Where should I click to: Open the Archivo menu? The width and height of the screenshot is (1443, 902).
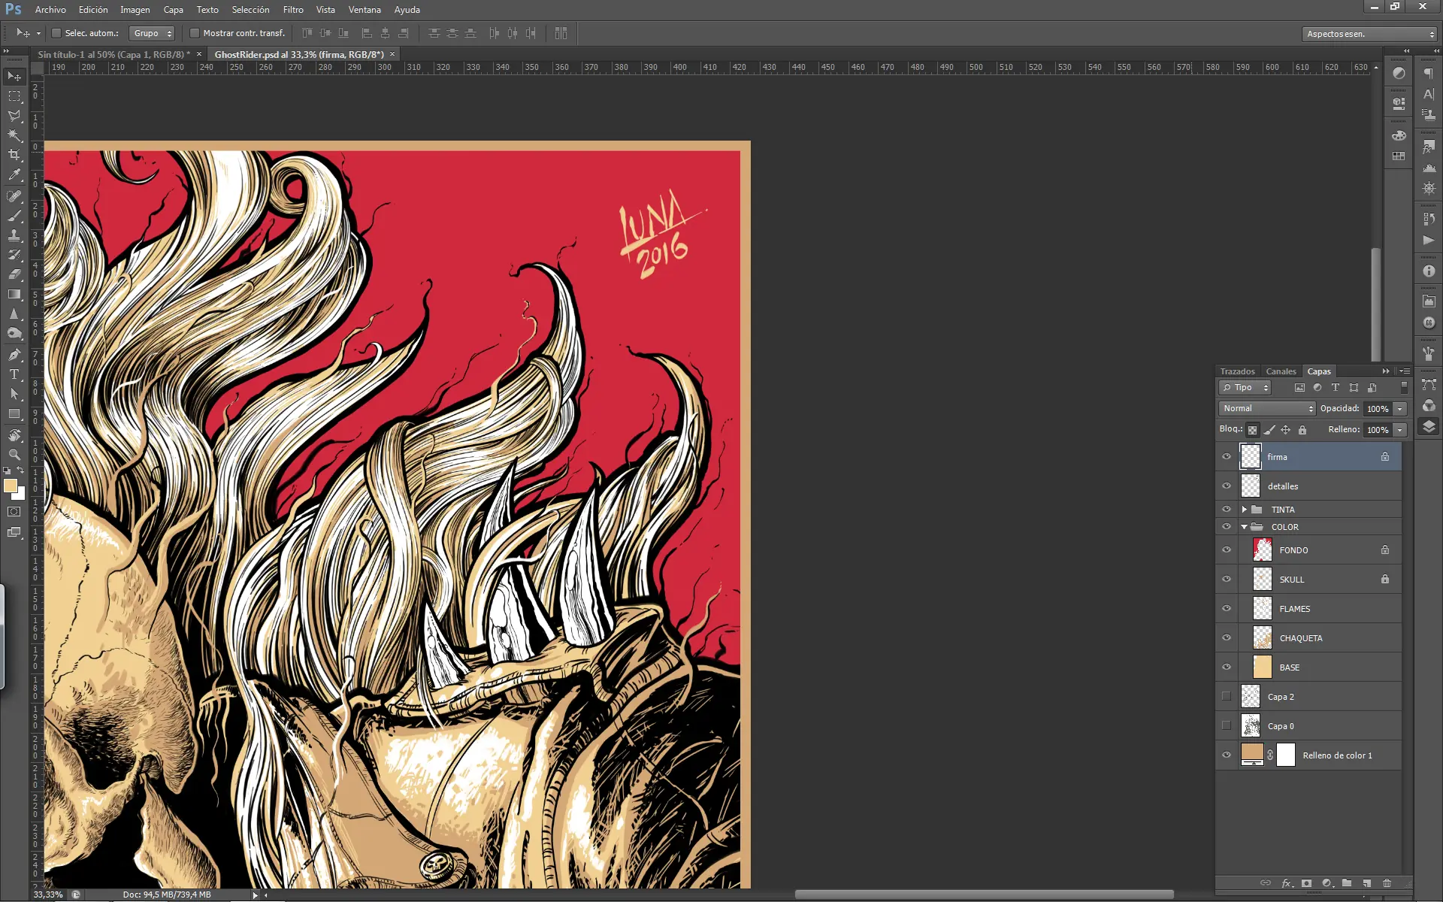tap(50, 10)
